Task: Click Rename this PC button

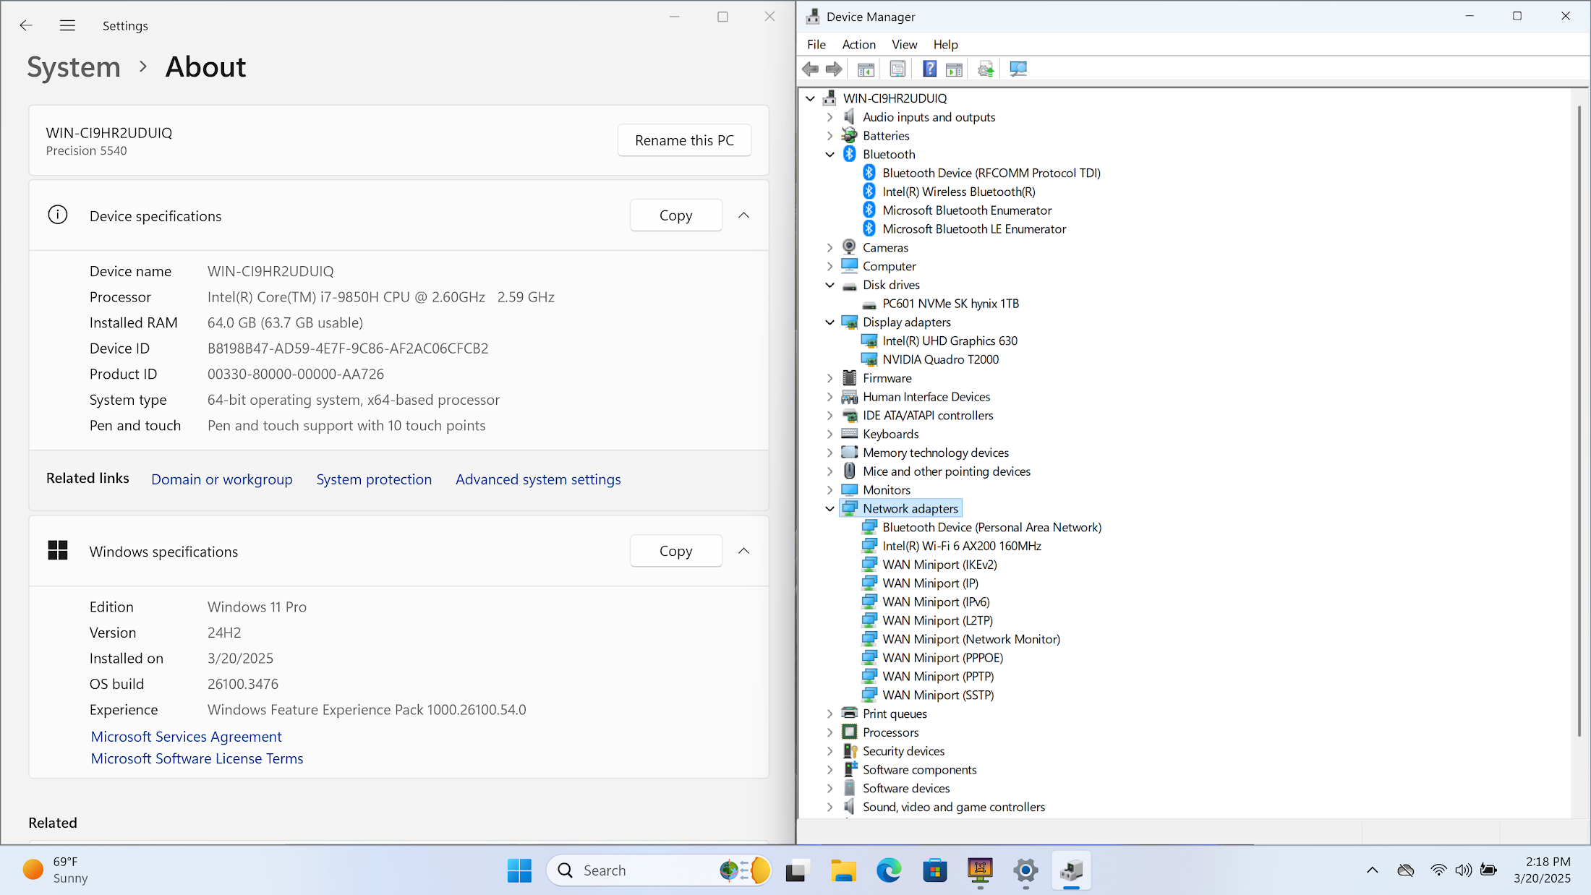Action: (684, 140)
